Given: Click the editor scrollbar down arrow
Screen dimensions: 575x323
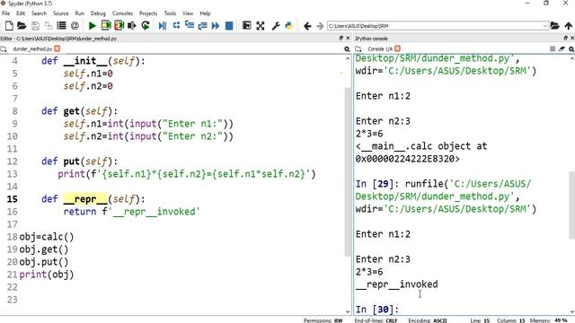Looking at the screenshot, I should click(348, 311).
